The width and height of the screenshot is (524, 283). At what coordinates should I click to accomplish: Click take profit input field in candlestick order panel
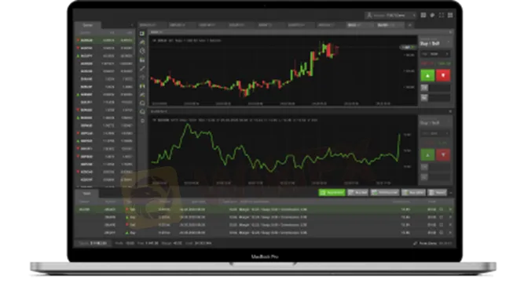(439, 98)
